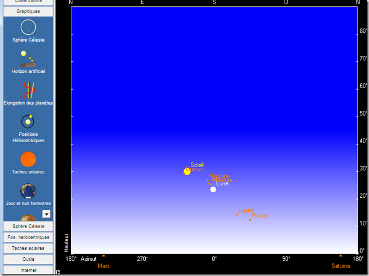Screen dimensions: 369x276
Task: Click the Pluton dot on the chart
Action: [250, 220]
